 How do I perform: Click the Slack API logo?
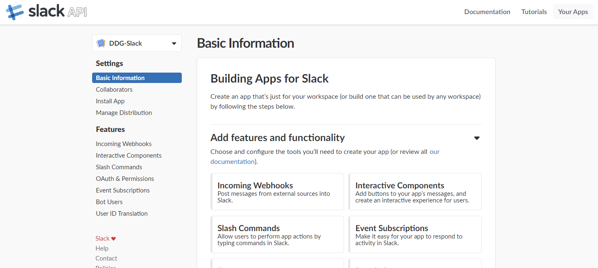46,12
